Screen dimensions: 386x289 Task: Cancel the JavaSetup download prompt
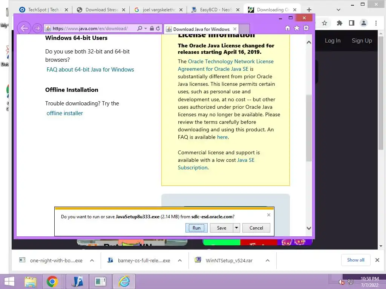tap(256, 228)
